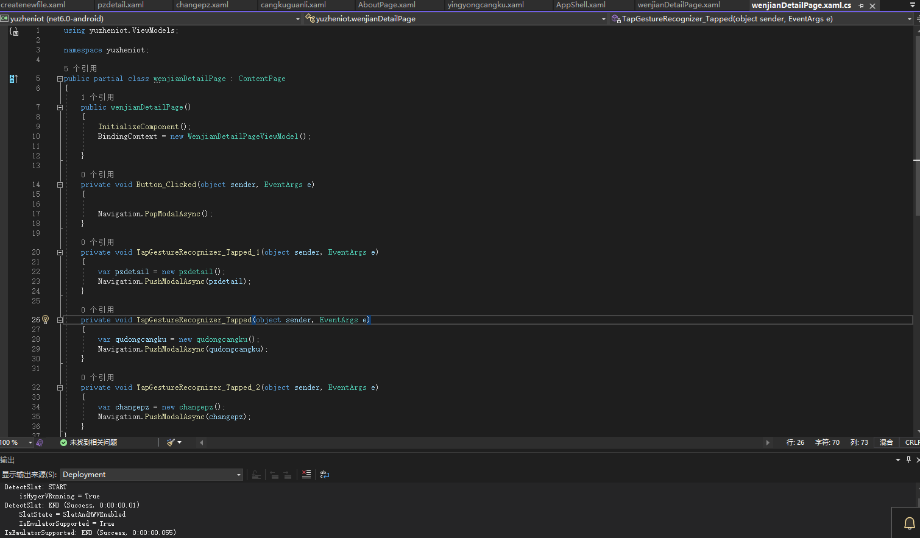Click the 'DetectSlat: START' output line

pyautogui.click(x=35, y=487)
